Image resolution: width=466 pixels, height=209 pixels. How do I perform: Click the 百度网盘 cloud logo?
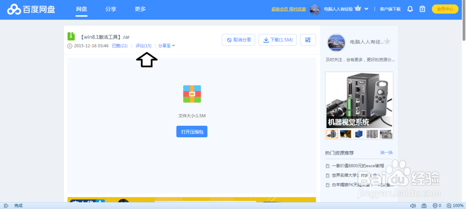pos(32,9)
